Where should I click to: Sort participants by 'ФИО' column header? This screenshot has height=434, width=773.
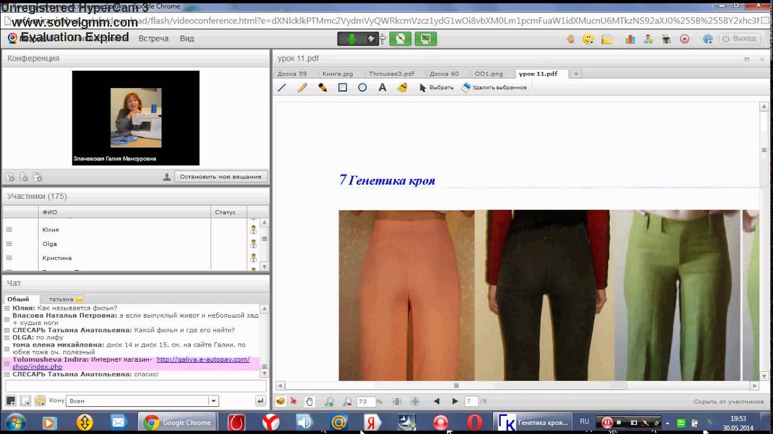[124, 212]
